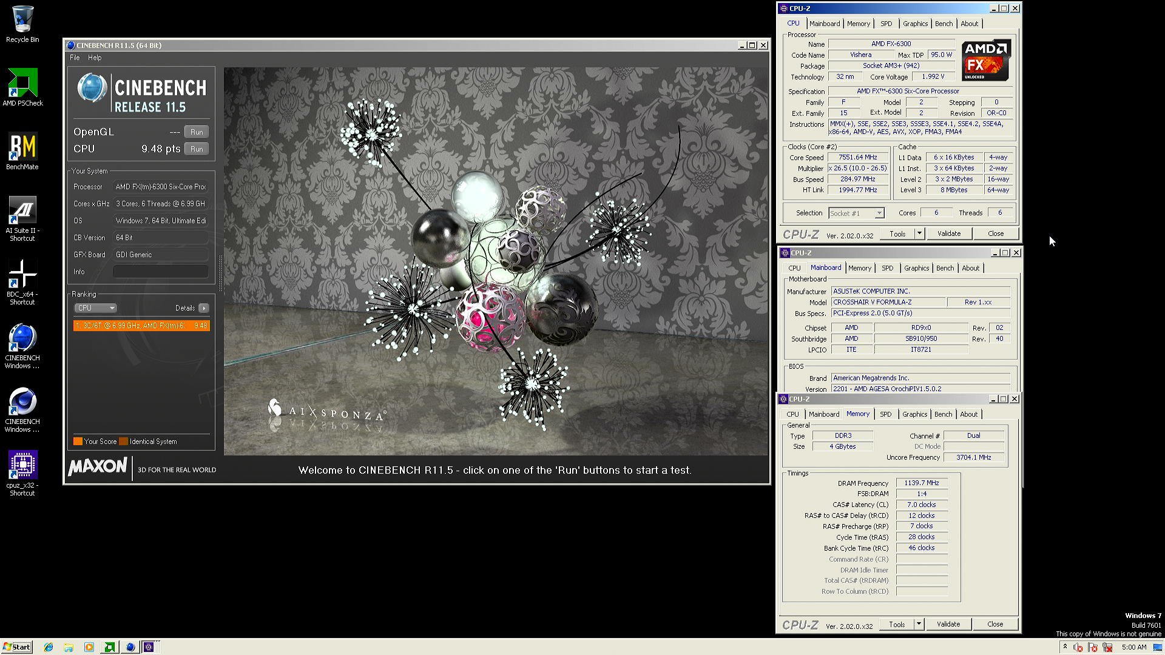Switch to SPD tab in top CPU-Z

click(x=886, y=24)
